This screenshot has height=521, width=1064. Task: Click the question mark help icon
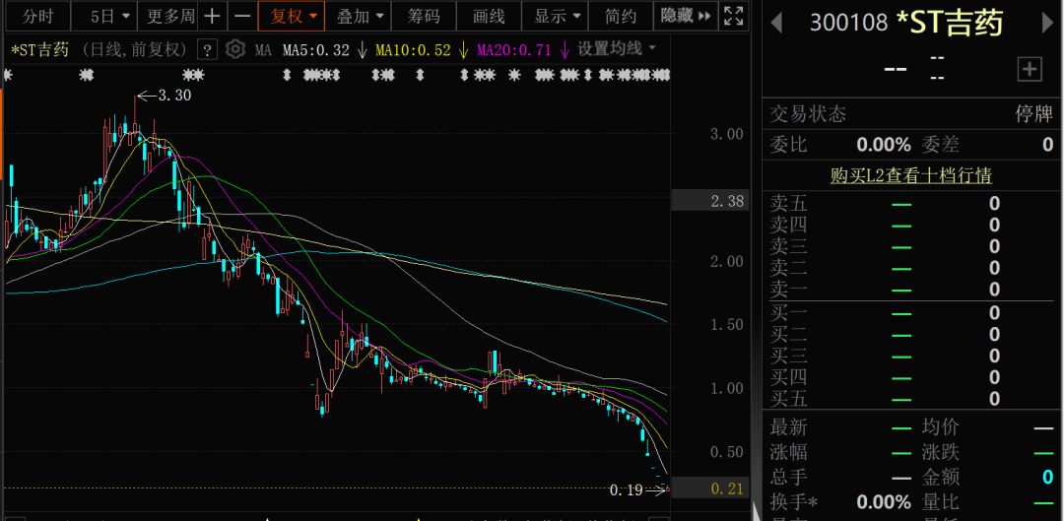tap(207, 50)
